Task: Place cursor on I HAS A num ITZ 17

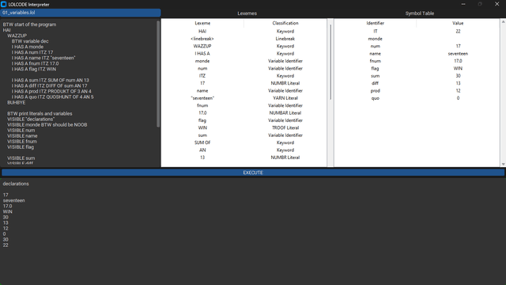Action: click(x=32, y=52)
